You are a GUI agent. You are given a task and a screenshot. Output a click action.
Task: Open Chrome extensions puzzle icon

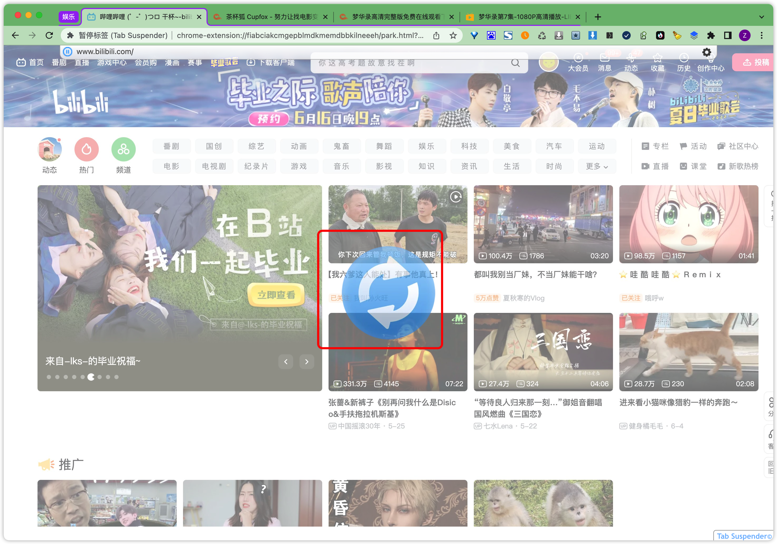[711, 36]
